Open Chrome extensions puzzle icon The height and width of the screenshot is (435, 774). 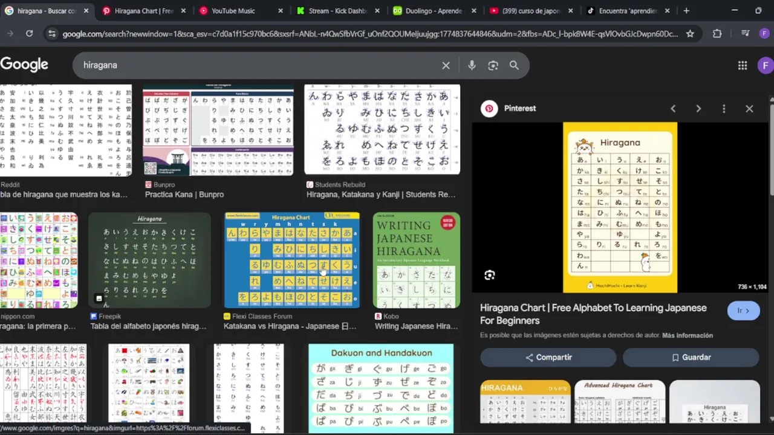click(717, 34)
